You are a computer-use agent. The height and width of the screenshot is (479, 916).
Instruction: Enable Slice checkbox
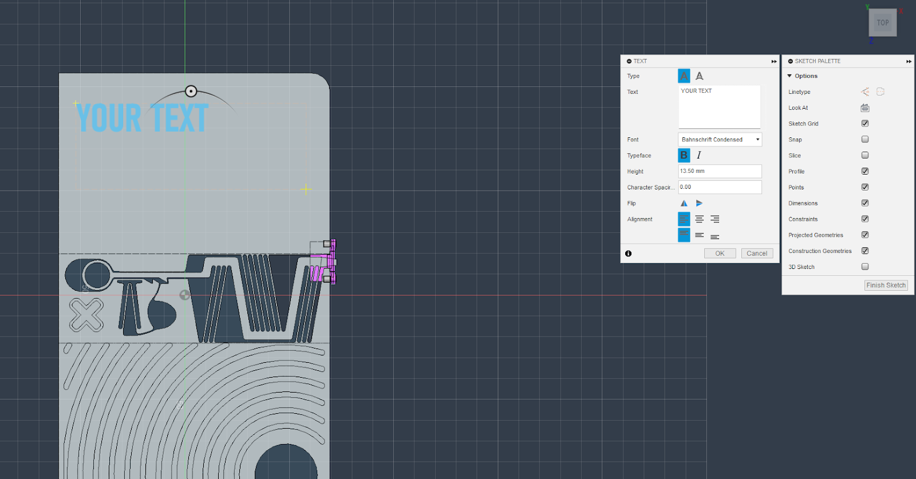click(x=865, y=155)
